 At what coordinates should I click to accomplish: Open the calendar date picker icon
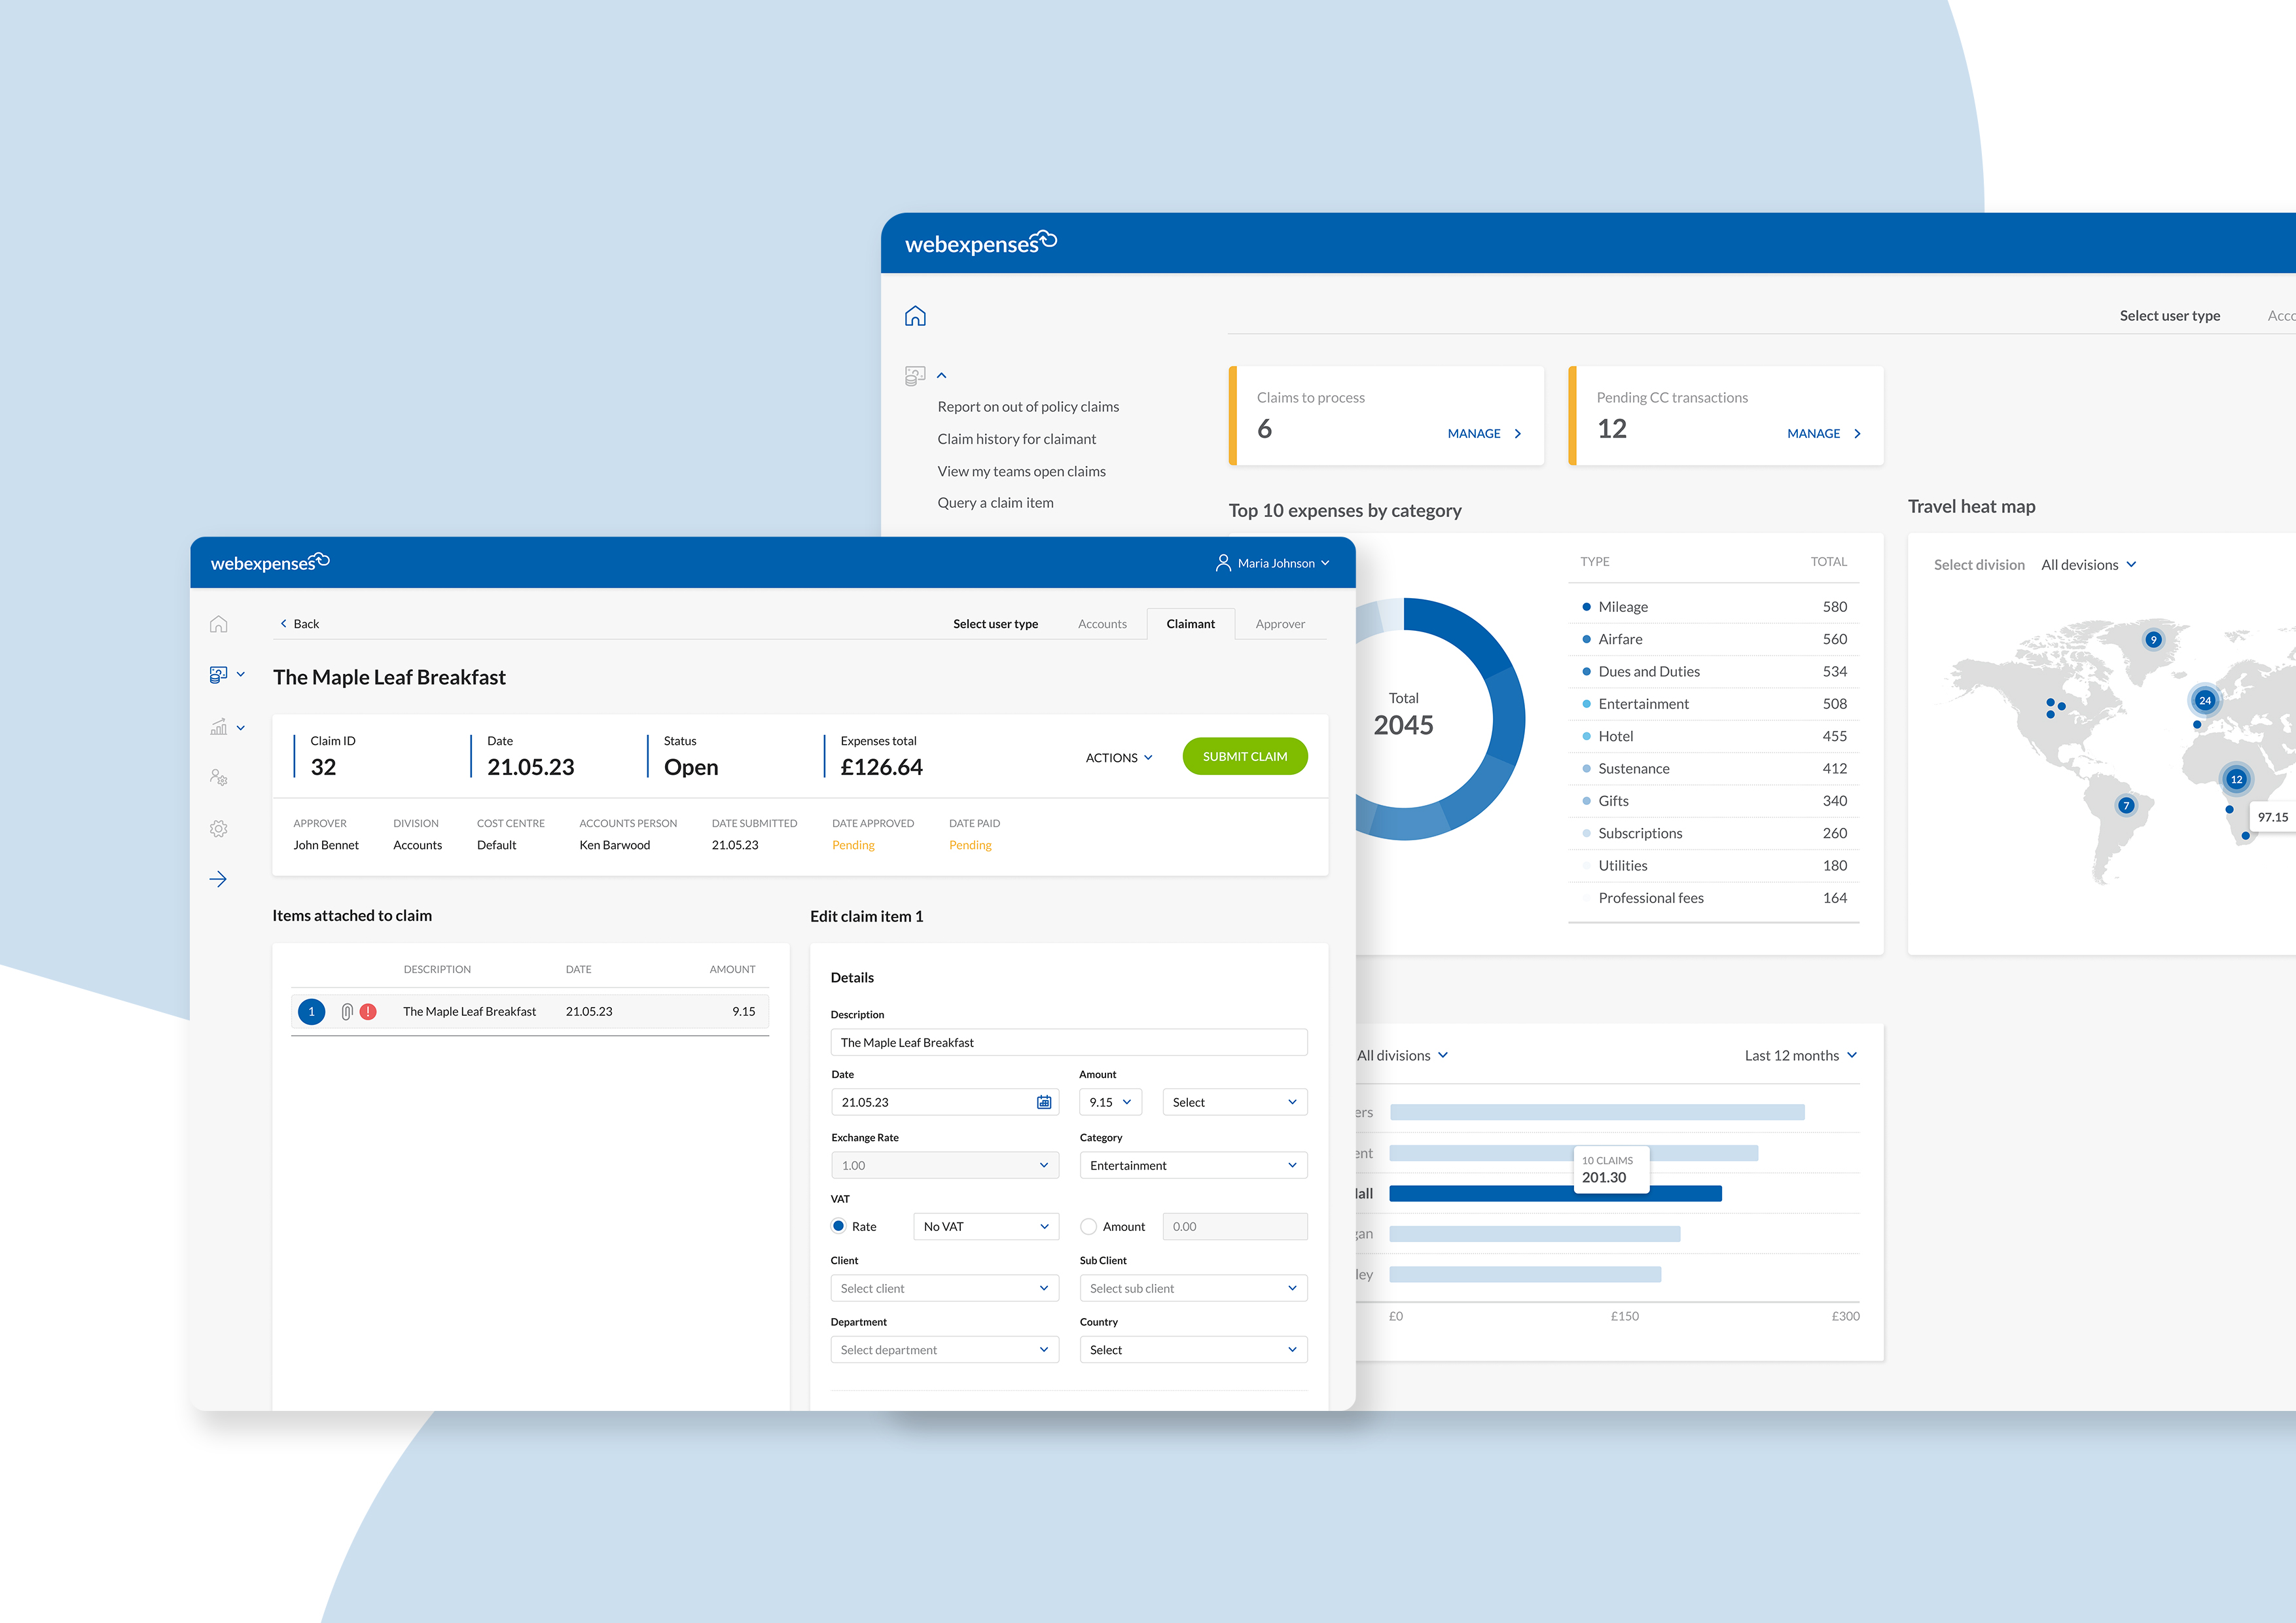(1043, 1102)
